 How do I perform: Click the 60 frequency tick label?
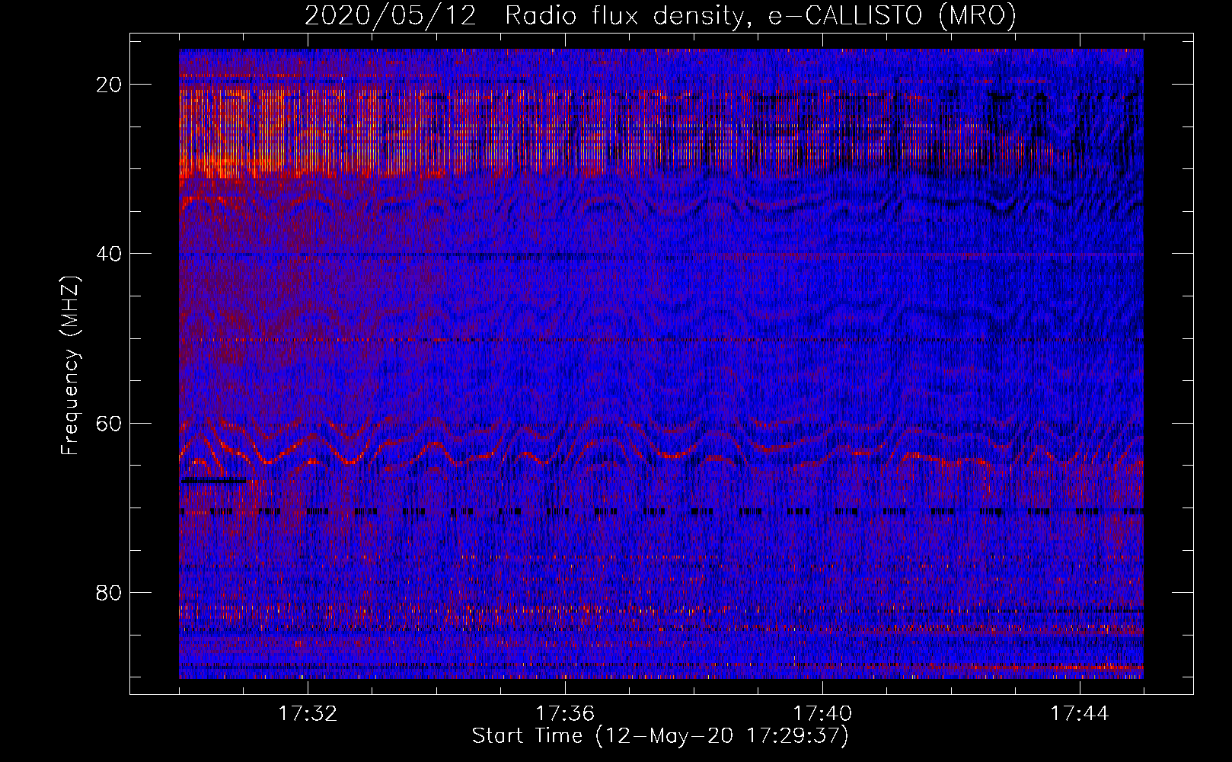(110, 424)
